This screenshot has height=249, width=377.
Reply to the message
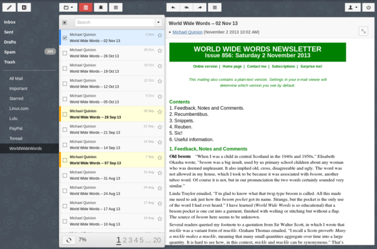pyautogui.click(x=173, y=8)
